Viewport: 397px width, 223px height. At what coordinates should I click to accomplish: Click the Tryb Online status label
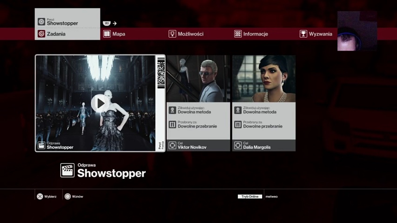pos(249,197)
